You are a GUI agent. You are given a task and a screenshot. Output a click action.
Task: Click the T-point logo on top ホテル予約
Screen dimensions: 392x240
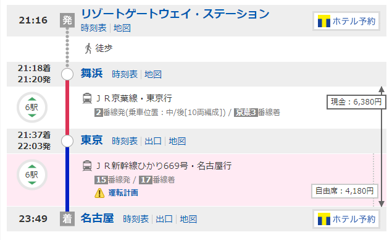pos(324,21)
